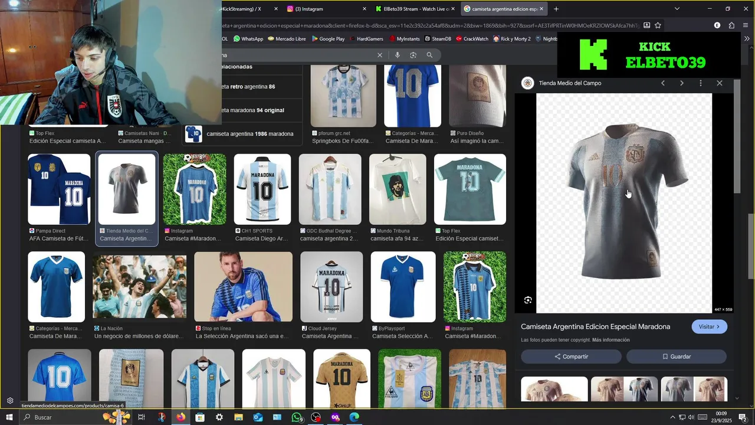755x425 pixels.
Task: Open Microsoft Edge on taskbar
Action: pos(354,417)
